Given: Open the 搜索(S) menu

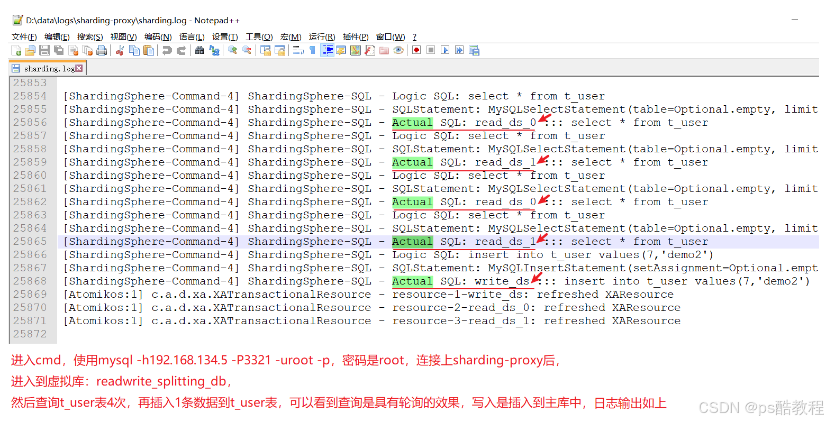Looking at the screenshot, I should point(90,36).
